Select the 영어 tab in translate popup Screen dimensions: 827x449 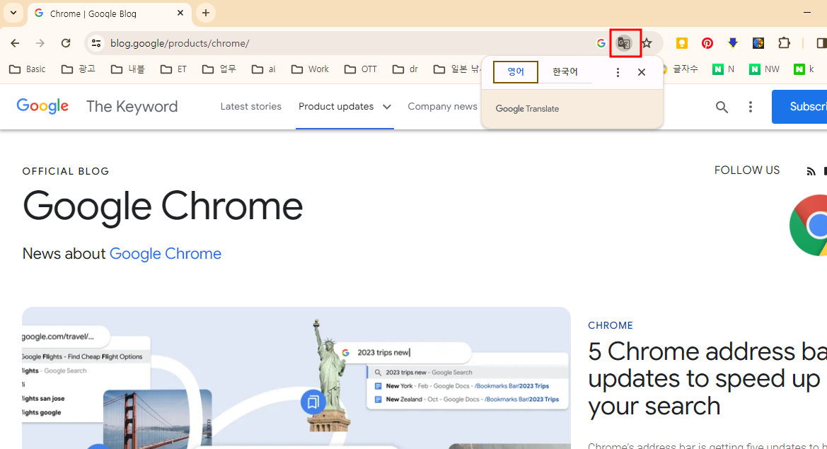click(516, 71)
